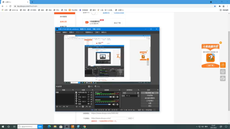Open the personal domain status dropdown
Screen dimensions: 230x129
pyautogui.click(x=131, y=118)
